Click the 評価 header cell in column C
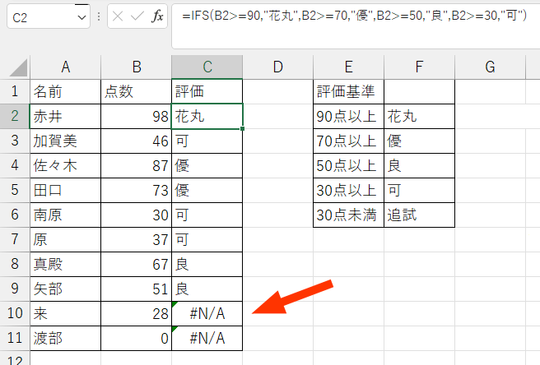This screenshot has height=365, width=540. tap(207, 91)
